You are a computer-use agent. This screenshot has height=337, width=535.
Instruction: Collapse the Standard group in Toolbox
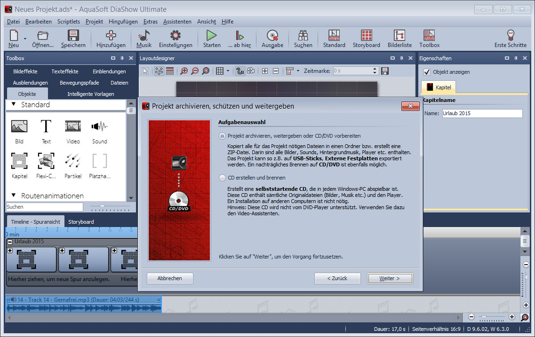point(14,104)
